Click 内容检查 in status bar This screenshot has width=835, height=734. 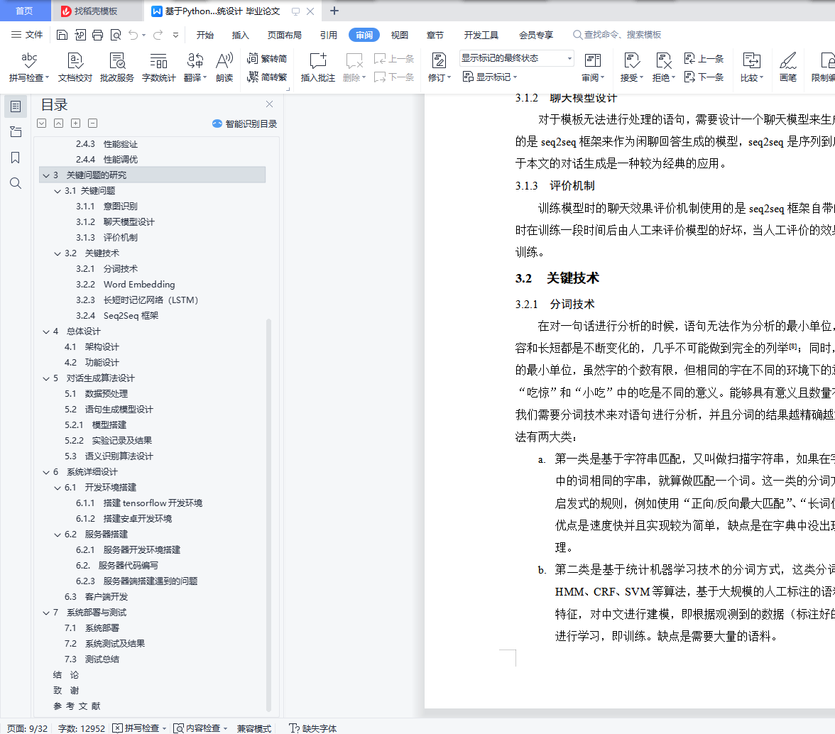[201, 728]
